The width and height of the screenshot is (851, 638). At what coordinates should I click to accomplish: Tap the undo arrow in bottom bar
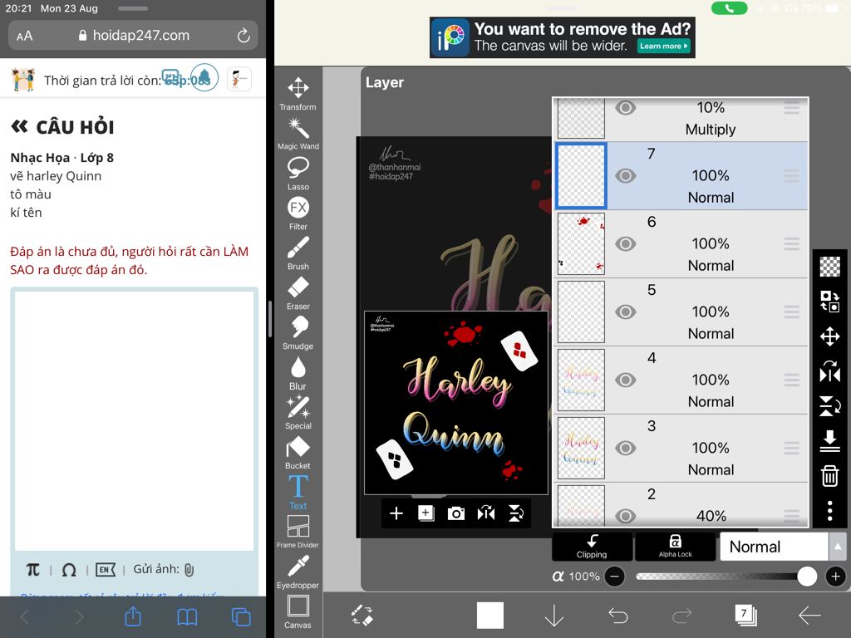(x=618, y=616)
